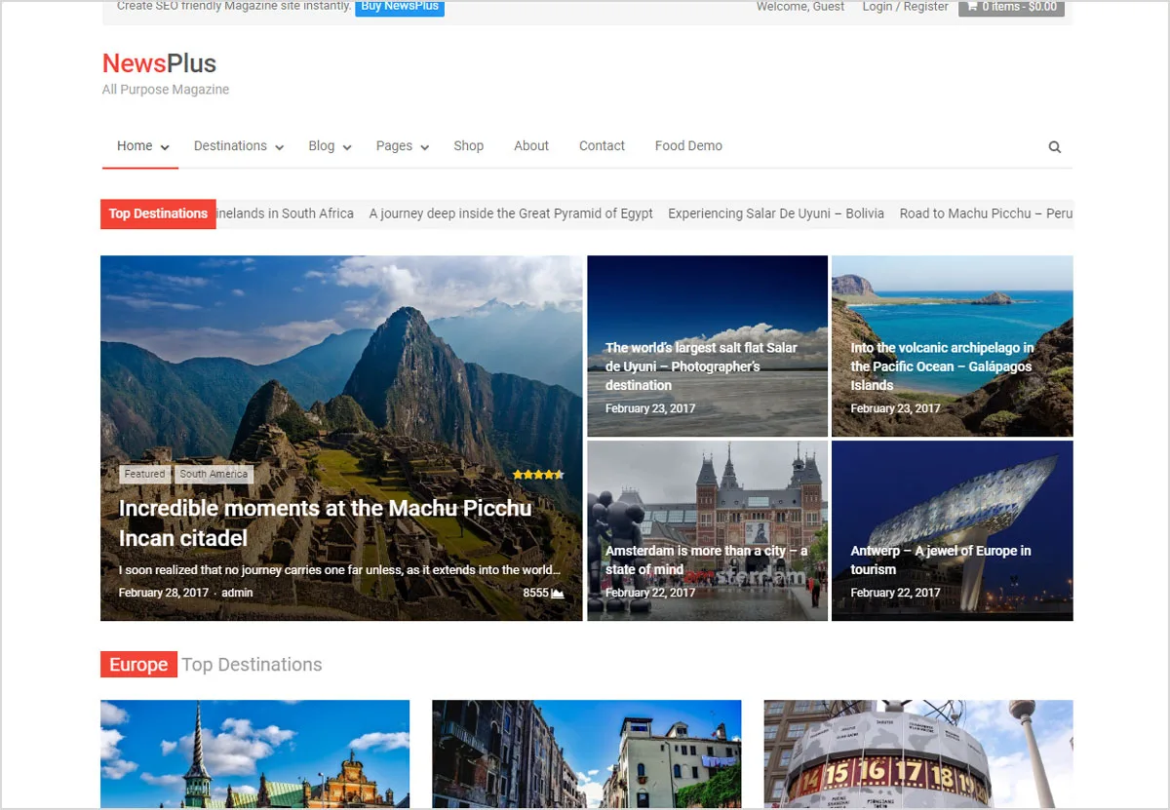The image size is (1170, 810).
Task: Select the Europe section tab
Action: coord(138,665)
